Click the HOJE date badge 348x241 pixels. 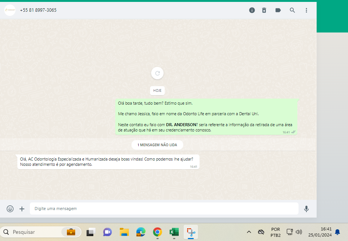[157, 91]
